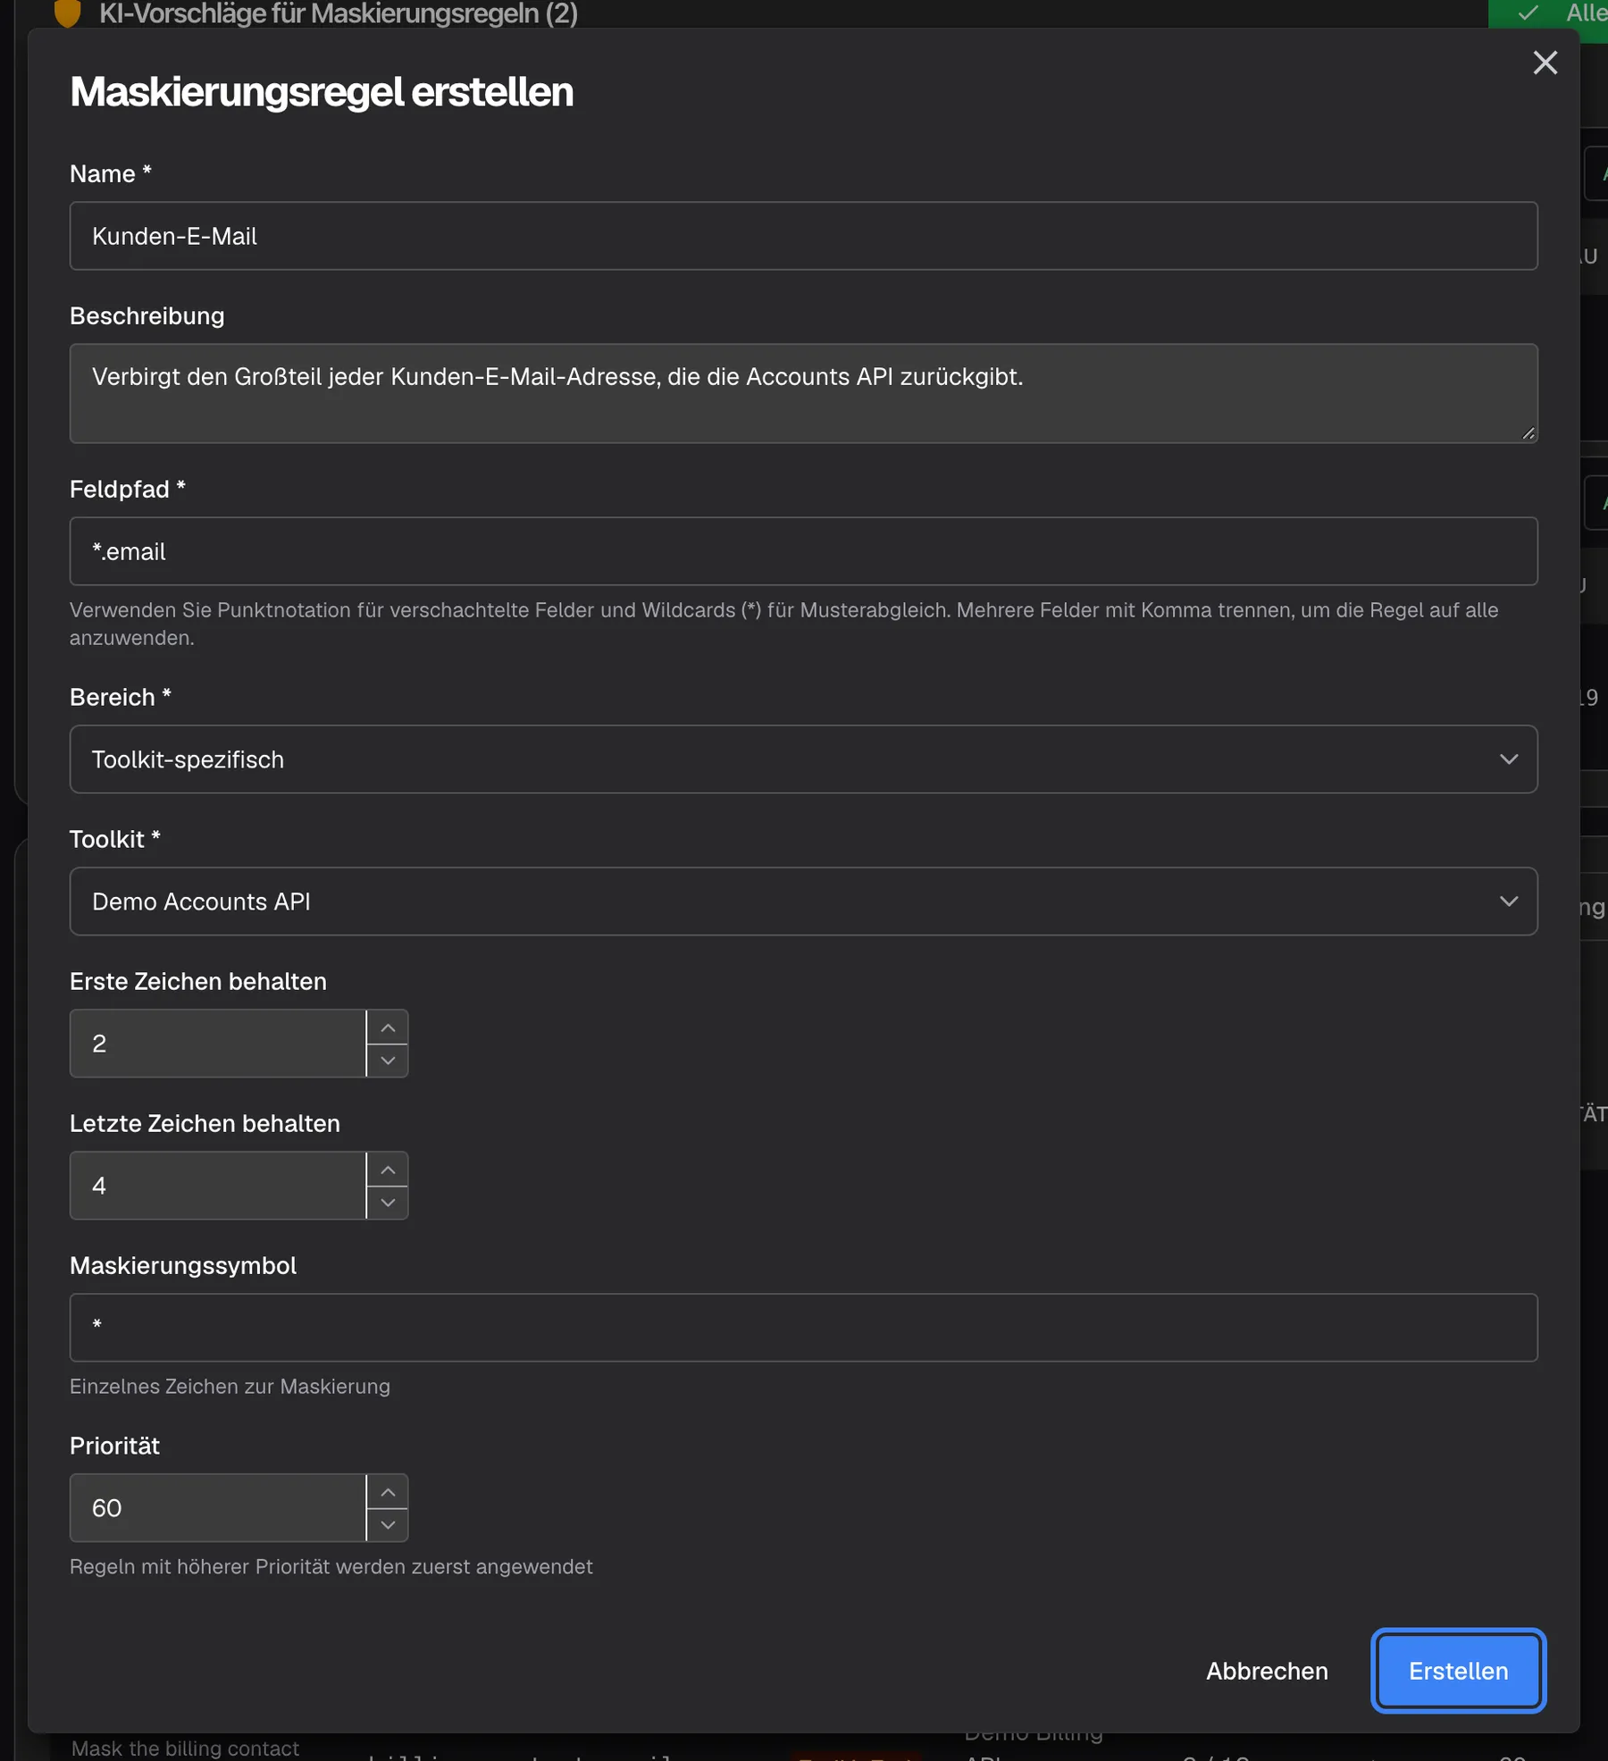Click the 'KI-Vorschläge für Maskierungsregeln (2)' heading
The width and height of the screenshot is (1608, 1761).
[339, 13]
